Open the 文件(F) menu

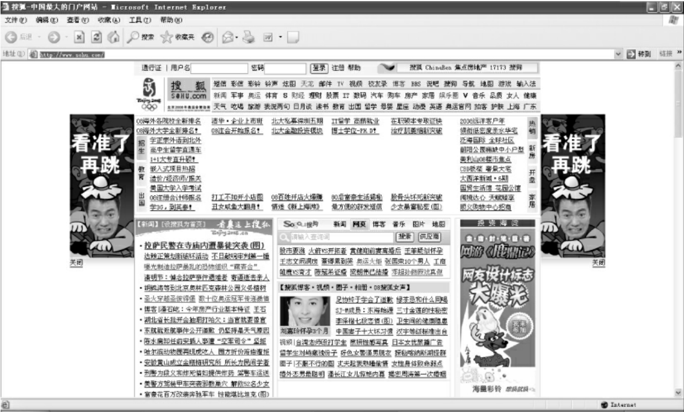click(x=16, y=20)
